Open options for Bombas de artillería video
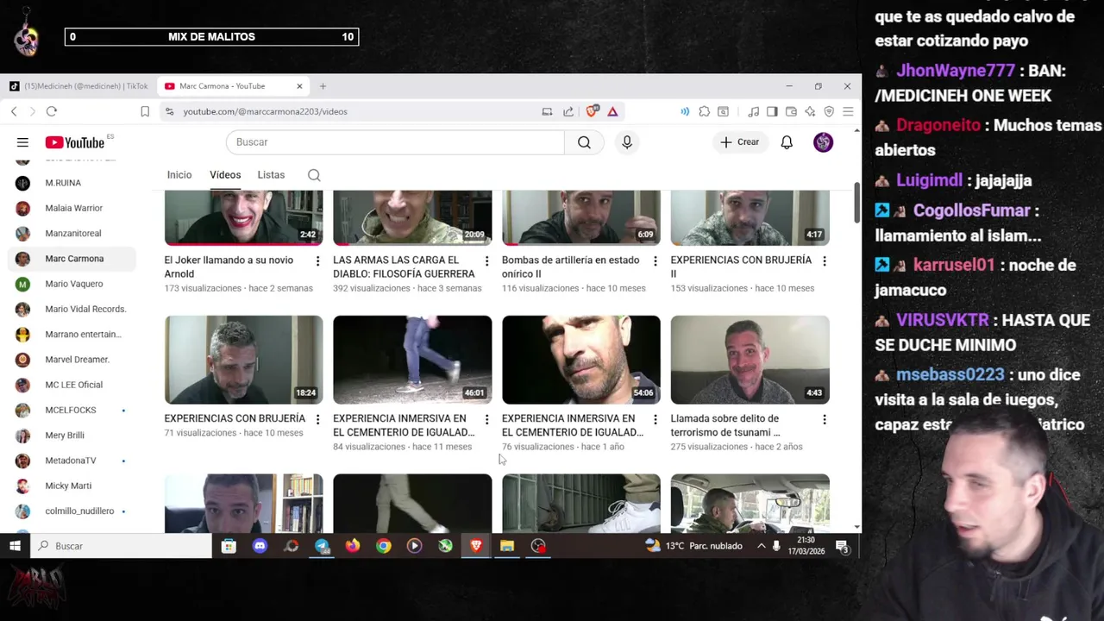 click(x=655, y=260)
